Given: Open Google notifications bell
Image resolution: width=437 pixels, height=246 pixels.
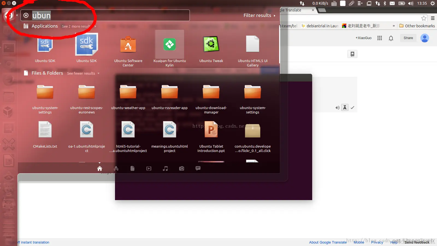Looking at the screenshot, I should (391, 38).
